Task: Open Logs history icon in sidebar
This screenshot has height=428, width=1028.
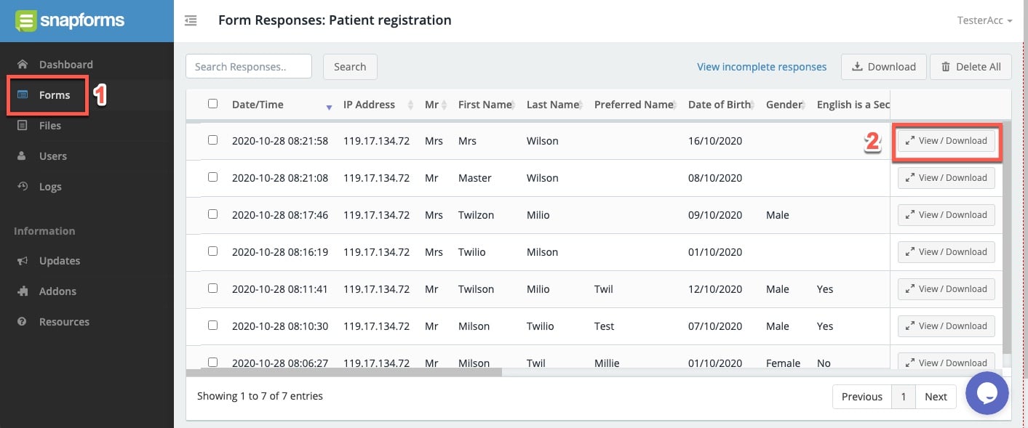Action: coord(23,186)
